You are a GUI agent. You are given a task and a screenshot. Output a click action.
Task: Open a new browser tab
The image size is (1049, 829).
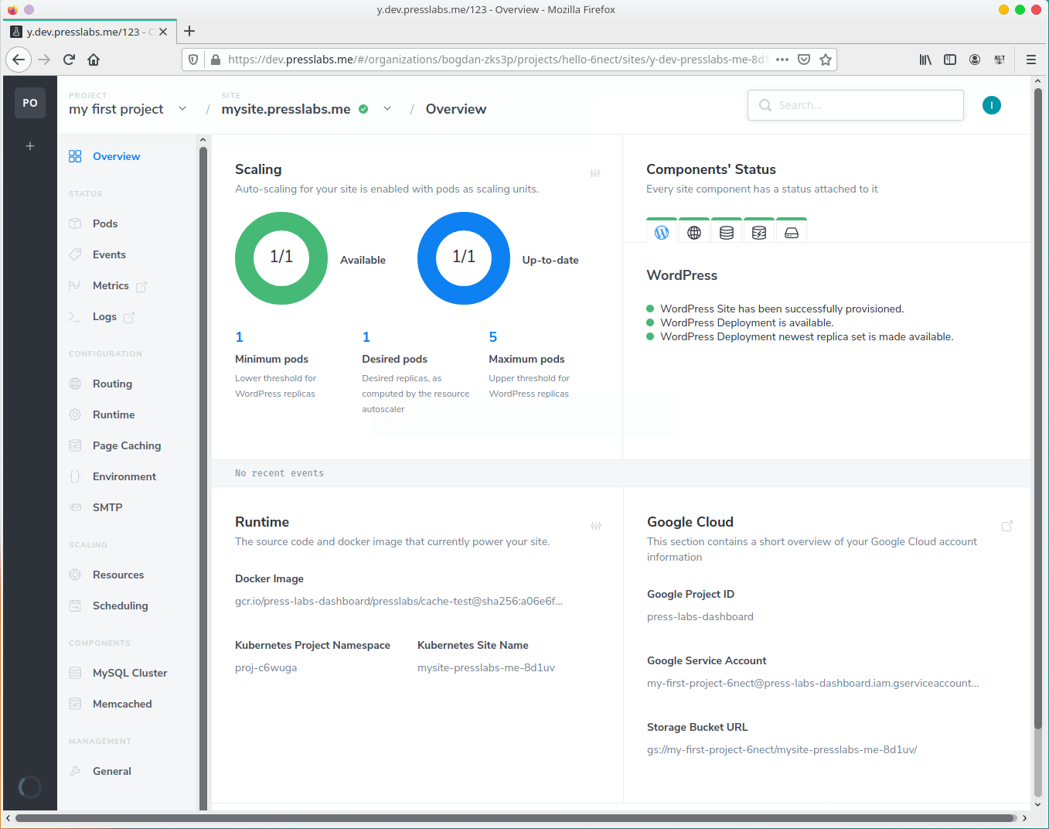coord(189,31)
